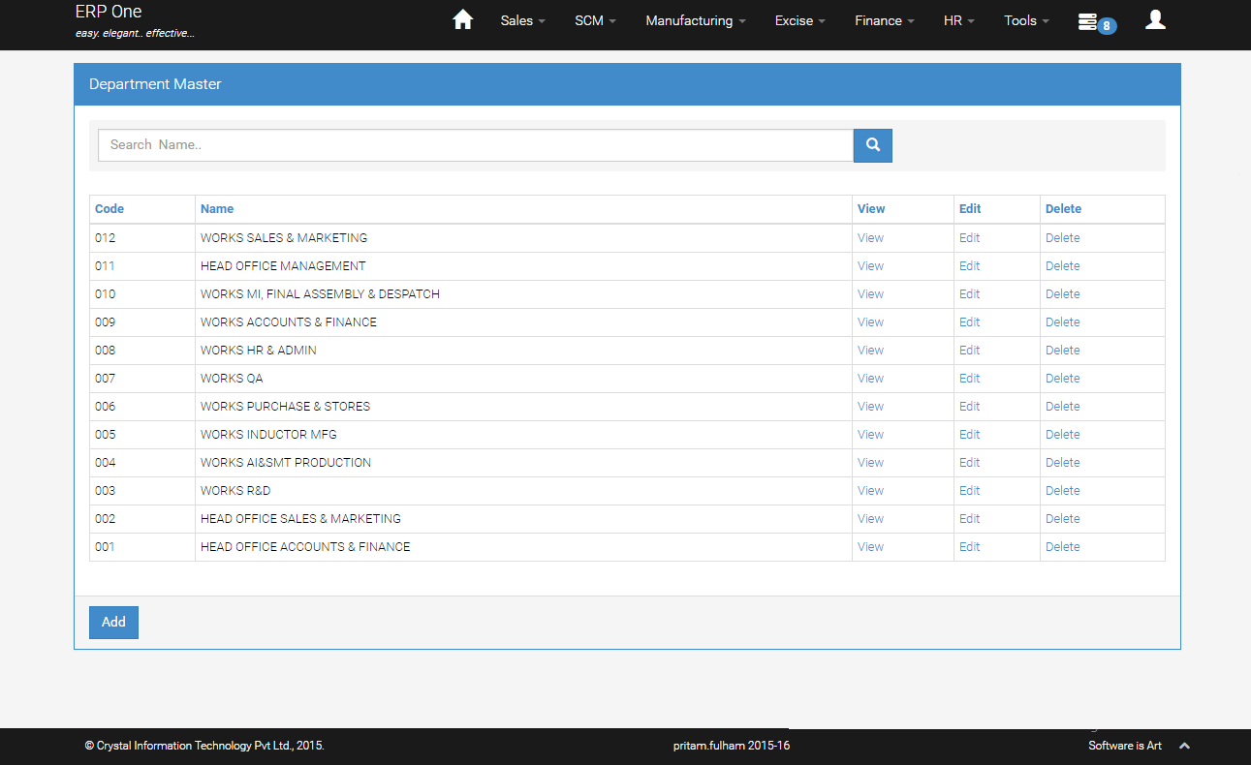The width and height of the screenshot is (1251, 765).
Task: Open the Finance menu
Action: point(884,20)
